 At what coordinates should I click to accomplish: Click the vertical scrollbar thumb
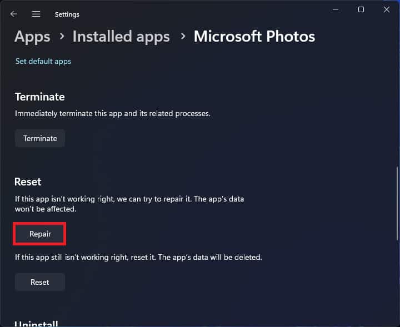pyautogui.click(x=397, y=203)
